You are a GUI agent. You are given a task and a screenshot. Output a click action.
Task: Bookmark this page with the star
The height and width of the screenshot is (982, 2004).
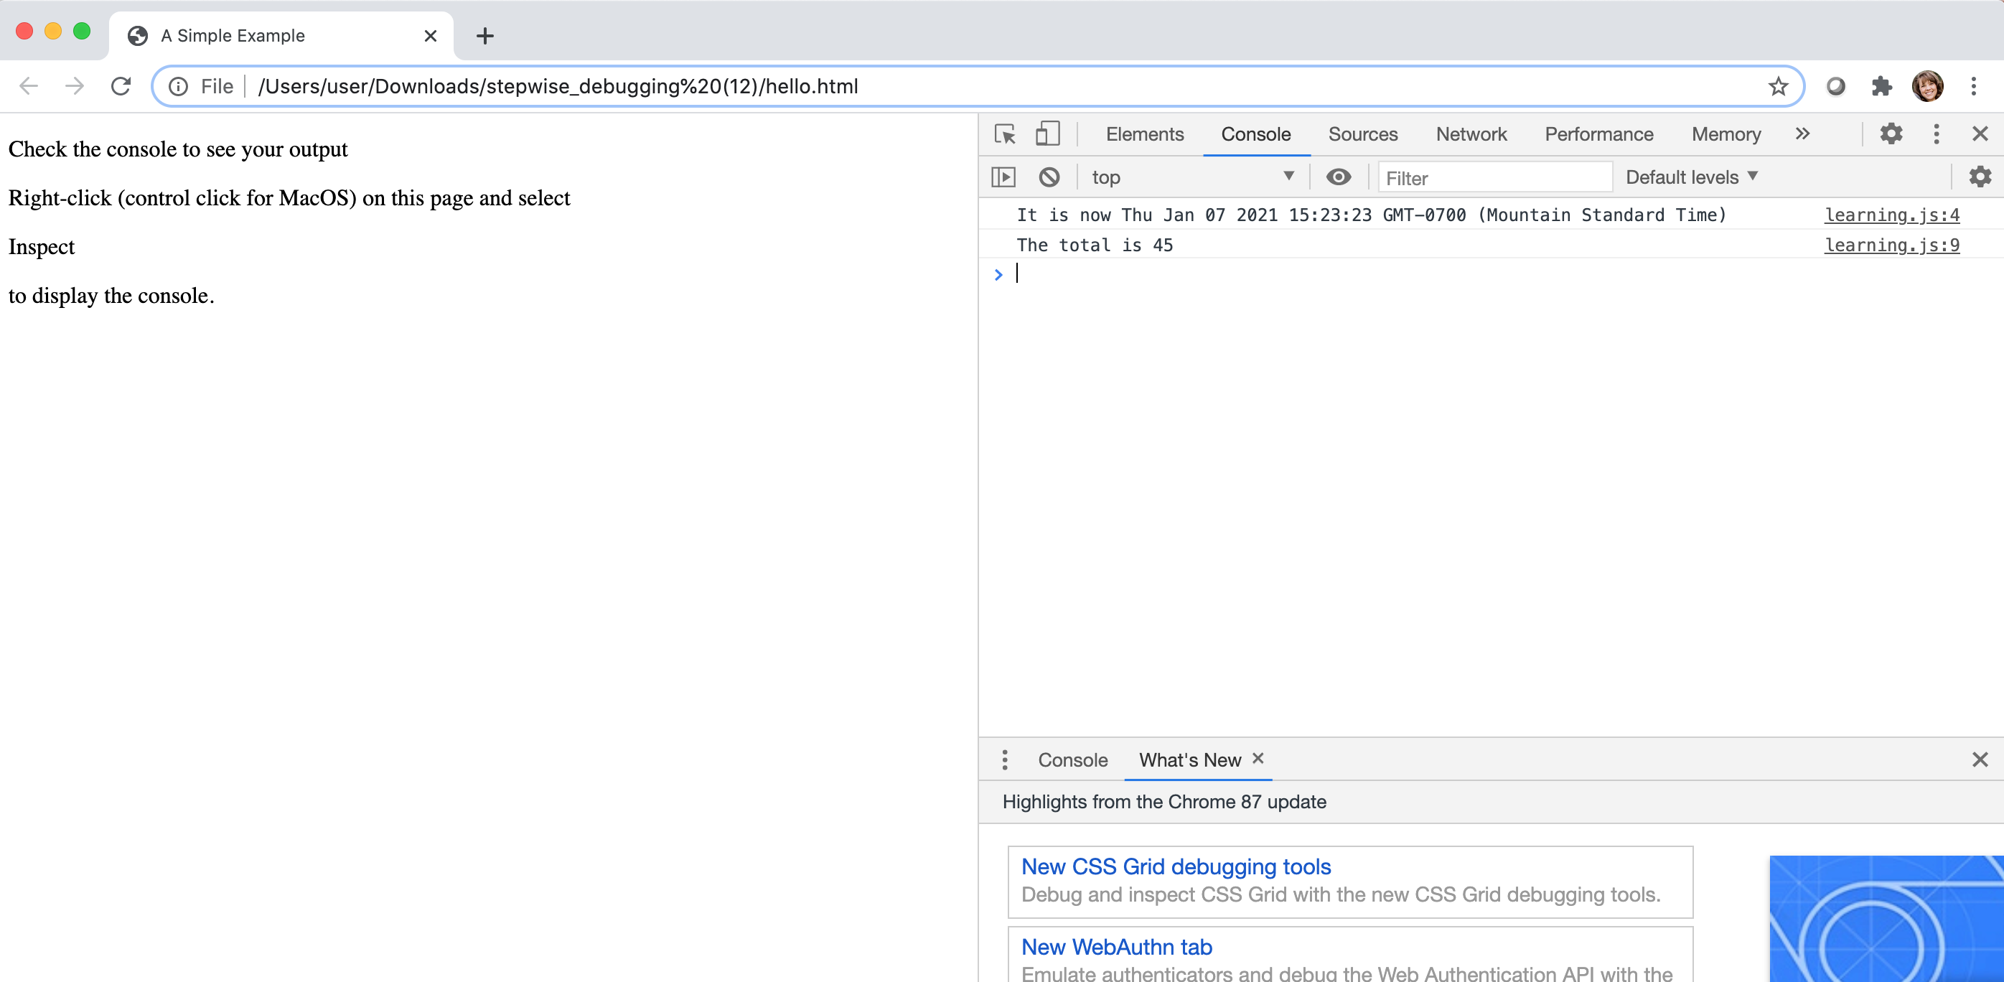coord(1778,86)
